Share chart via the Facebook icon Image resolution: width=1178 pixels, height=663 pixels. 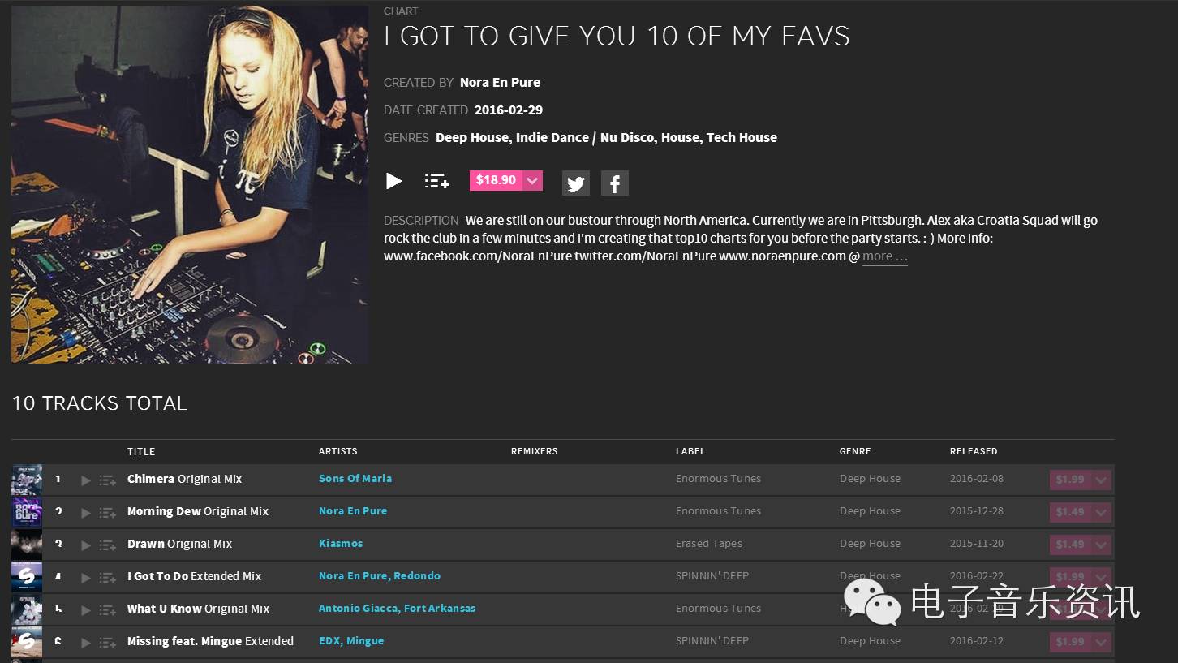tap(615, 183)
